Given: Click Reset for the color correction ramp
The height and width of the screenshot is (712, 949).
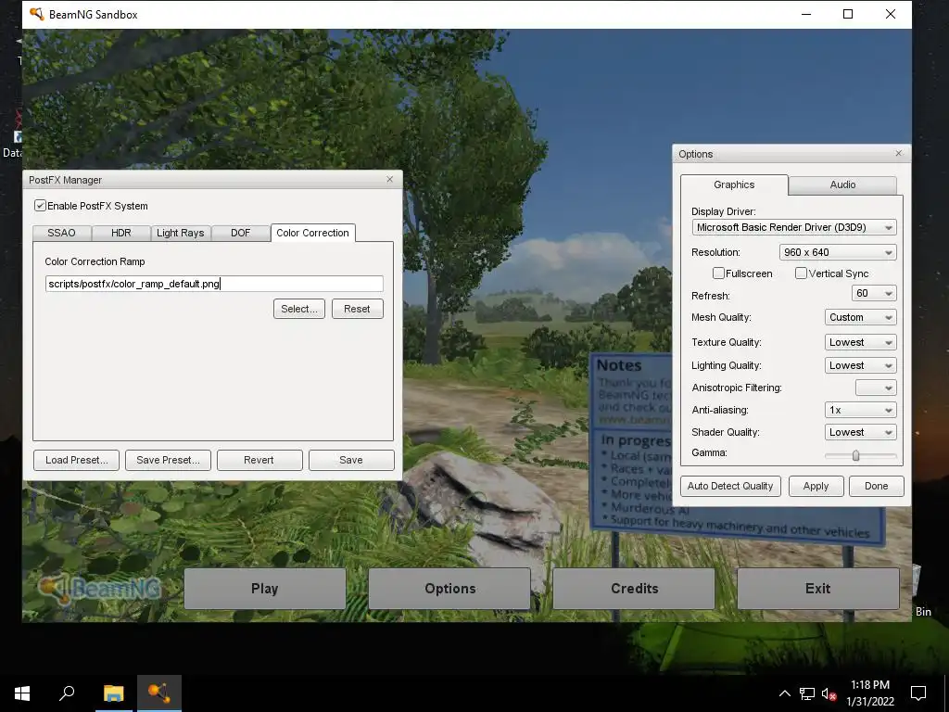Looking at the screenshot, I should point(357,309).
